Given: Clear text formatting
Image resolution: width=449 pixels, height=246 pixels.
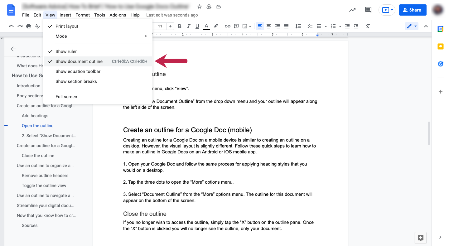Looking at the screenshot, I should pyautogui.click(x=367, y=26).
